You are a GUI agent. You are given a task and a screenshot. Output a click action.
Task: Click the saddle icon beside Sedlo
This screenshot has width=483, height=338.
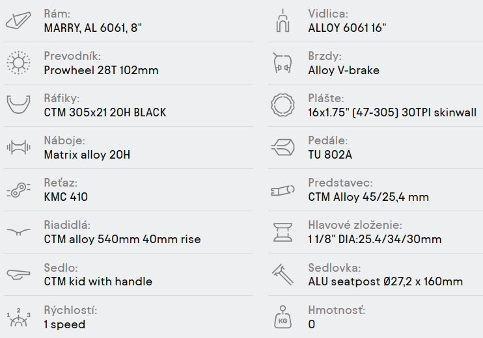click(x=18, y=274)
